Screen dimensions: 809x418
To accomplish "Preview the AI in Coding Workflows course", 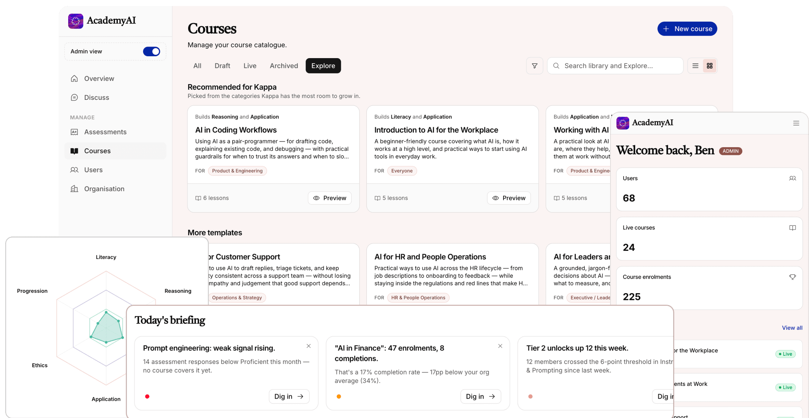I will [x=330, y=198].
